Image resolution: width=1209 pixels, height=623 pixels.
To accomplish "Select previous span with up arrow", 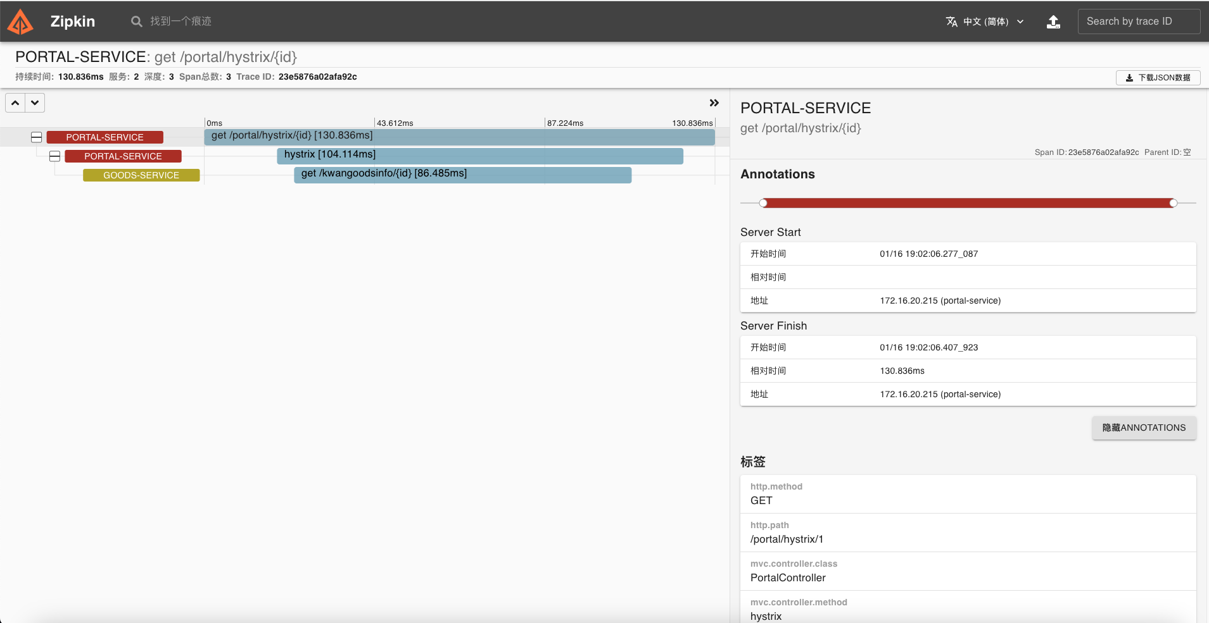I will [x=15, y=102].
